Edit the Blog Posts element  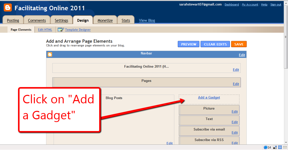[170, 143]
